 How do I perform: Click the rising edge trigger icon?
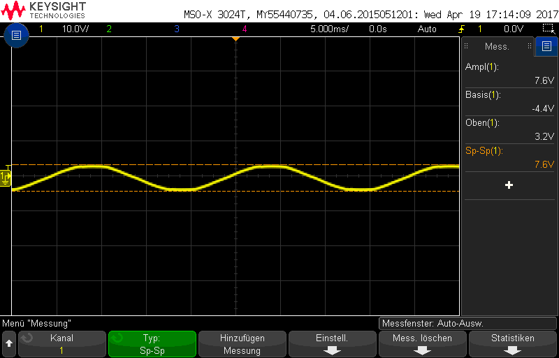pyautogui.click(x=461, y=29)
